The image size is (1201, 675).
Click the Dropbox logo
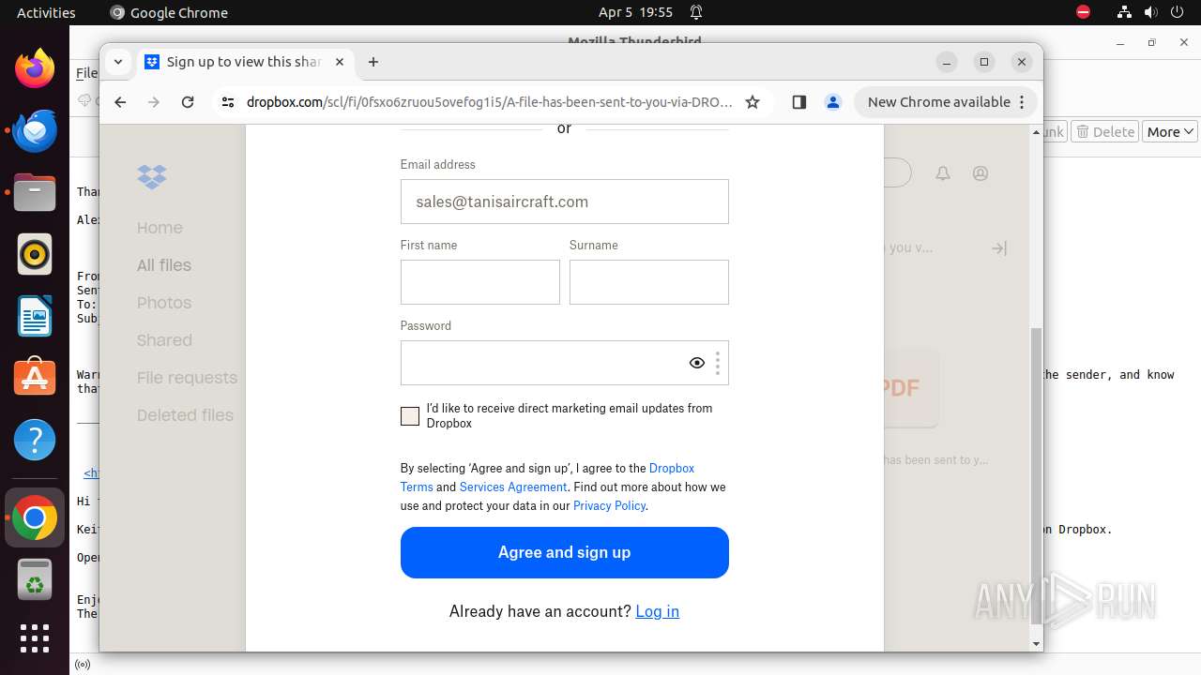point(151,176)
